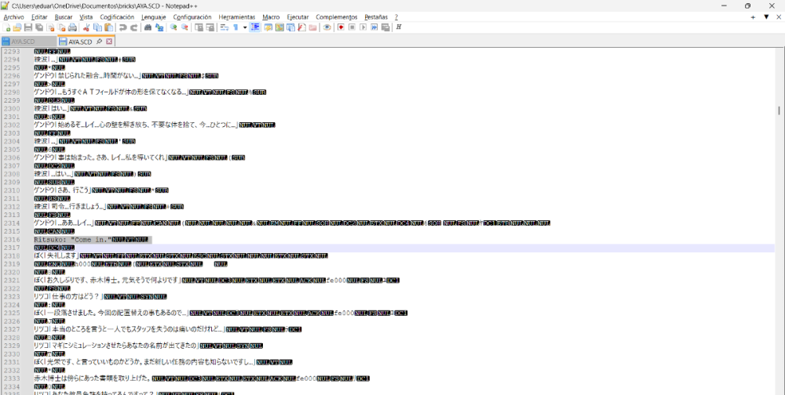Zoom out using the magnifier minus icon
The height and width of the screenshot is (395, 785).
click(184, 27)
